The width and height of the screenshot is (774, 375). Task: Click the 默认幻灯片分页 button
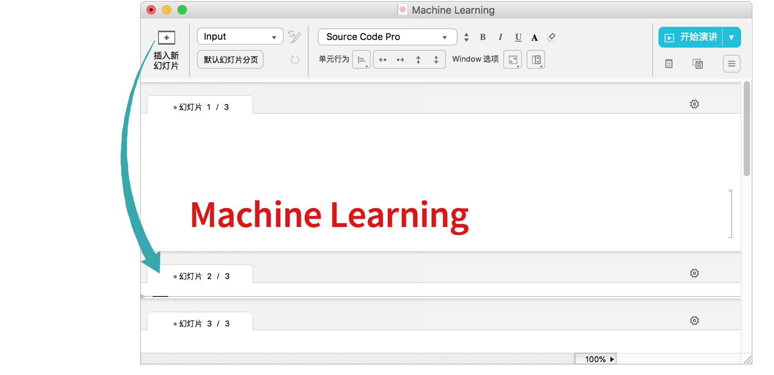pyautogui.click(x=230, y=60)
